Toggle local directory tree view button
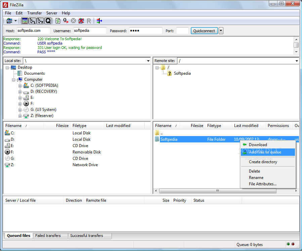Image resolution: width=302 pixels, height=251 pixels. [32, 21]
